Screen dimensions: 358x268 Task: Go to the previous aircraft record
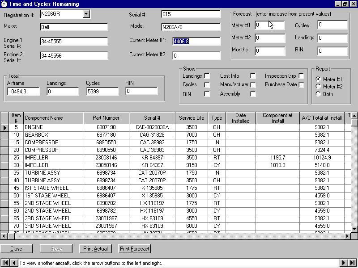pos(14,263)
